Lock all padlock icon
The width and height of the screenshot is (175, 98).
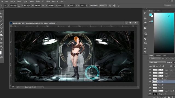(163, 66)
